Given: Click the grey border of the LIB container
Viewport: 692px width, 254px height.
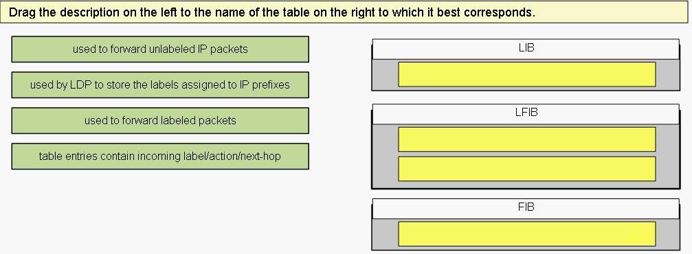Looking at the screenshot, I should click(384, 75).
